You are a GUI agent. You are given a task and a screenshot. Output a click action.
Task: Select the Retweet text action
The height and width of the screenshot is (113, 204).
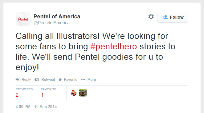coord(48,80)
